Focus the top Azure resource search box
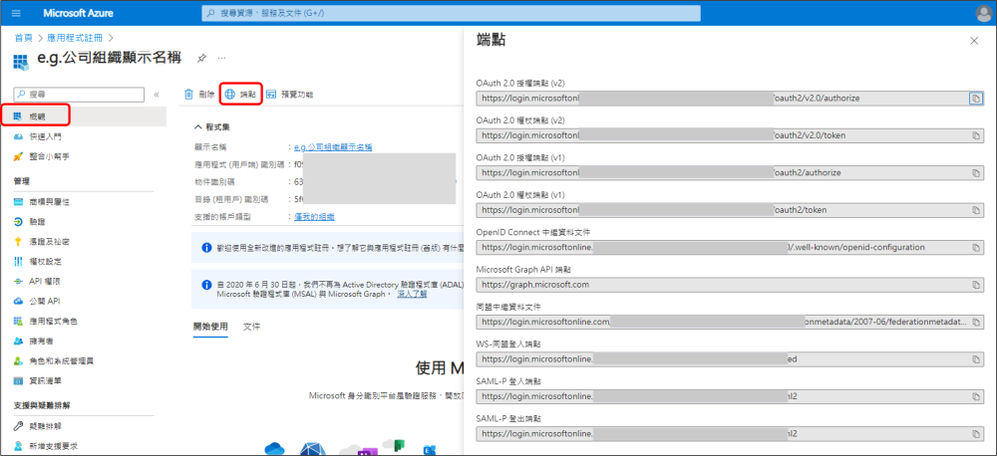The image size is (997, 456). click(x=451, y=13)
